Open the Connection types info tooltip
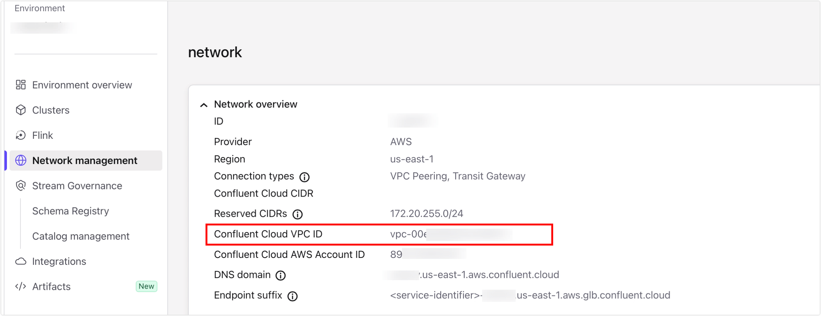This screenshot has width=821, height=316. [305, 177]
